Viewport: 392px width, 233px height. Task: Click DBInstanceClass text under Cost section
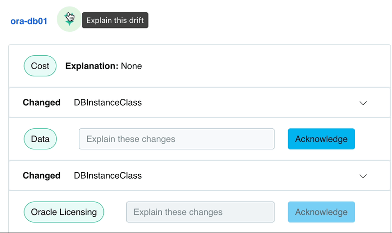[x=108, y=102]
